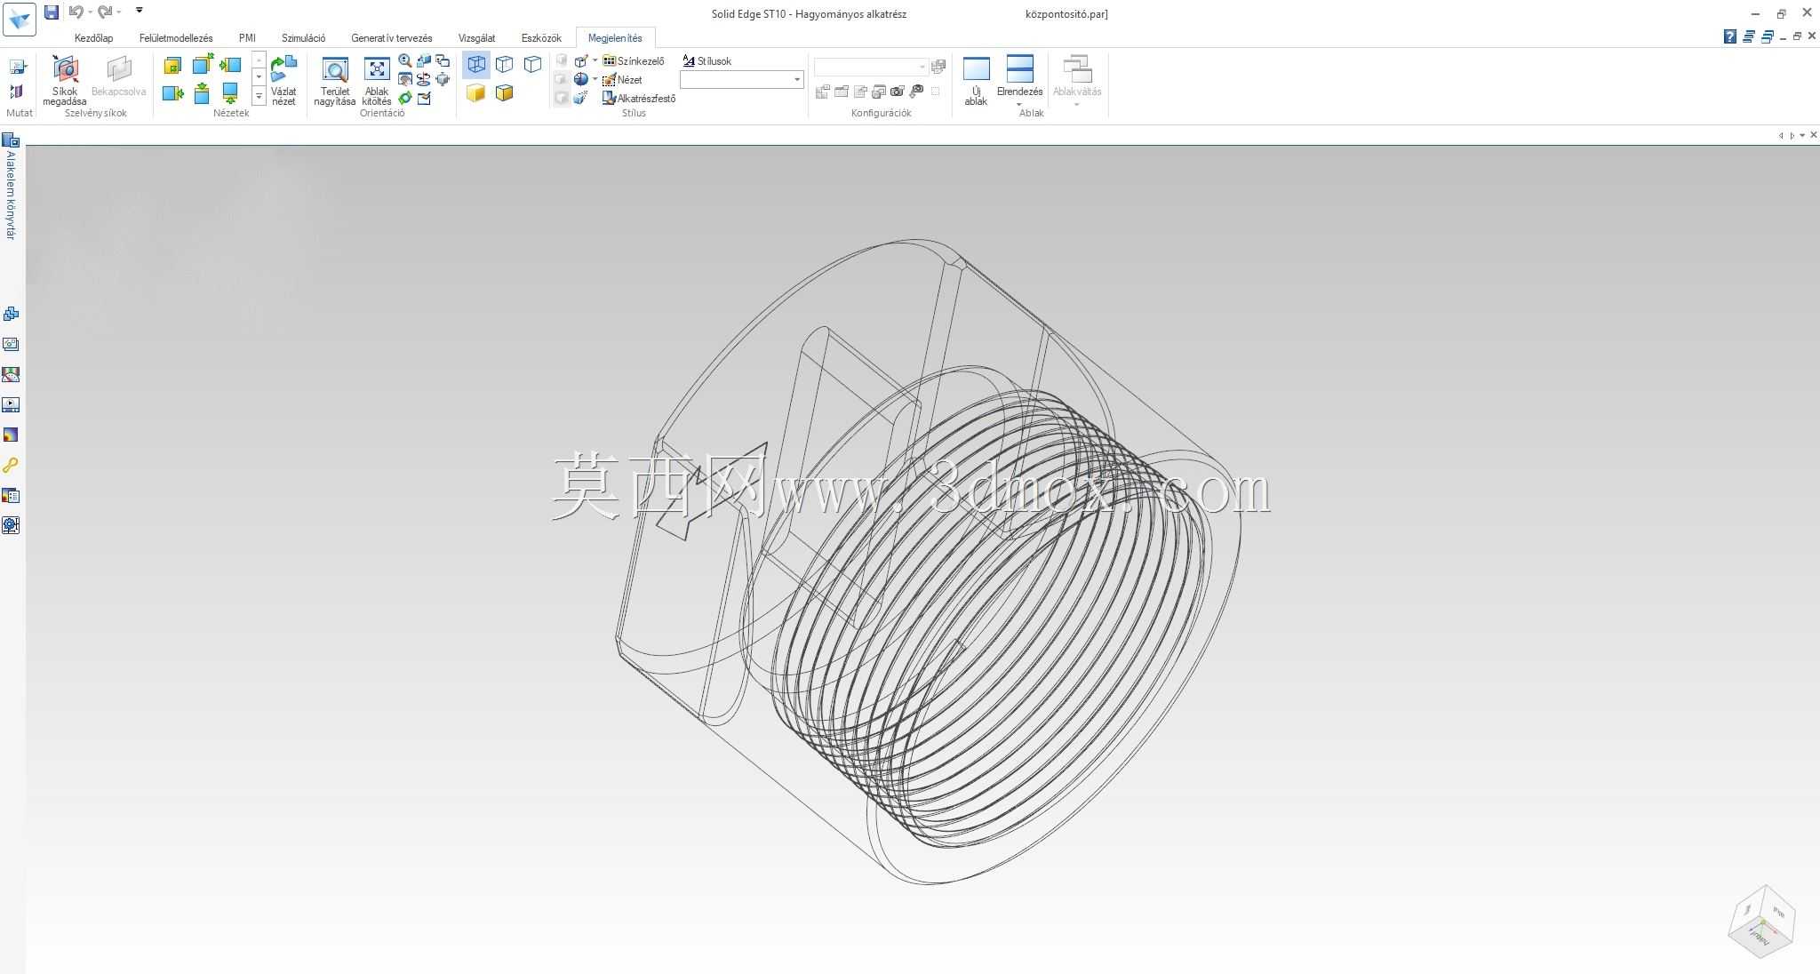Click the view orientation cube in corner
1820x974 pixels.
coord(1762,922)
